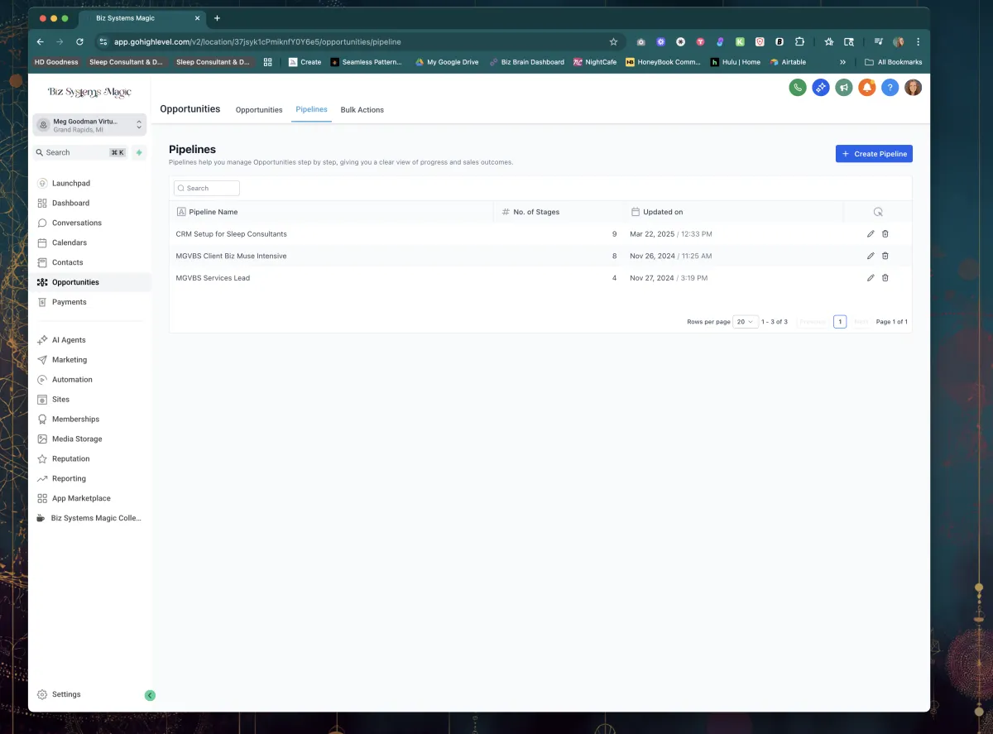Viewport: 993px width, 734px height.
Task: Open Sites in the sidebar
Action: click(60, 400)
